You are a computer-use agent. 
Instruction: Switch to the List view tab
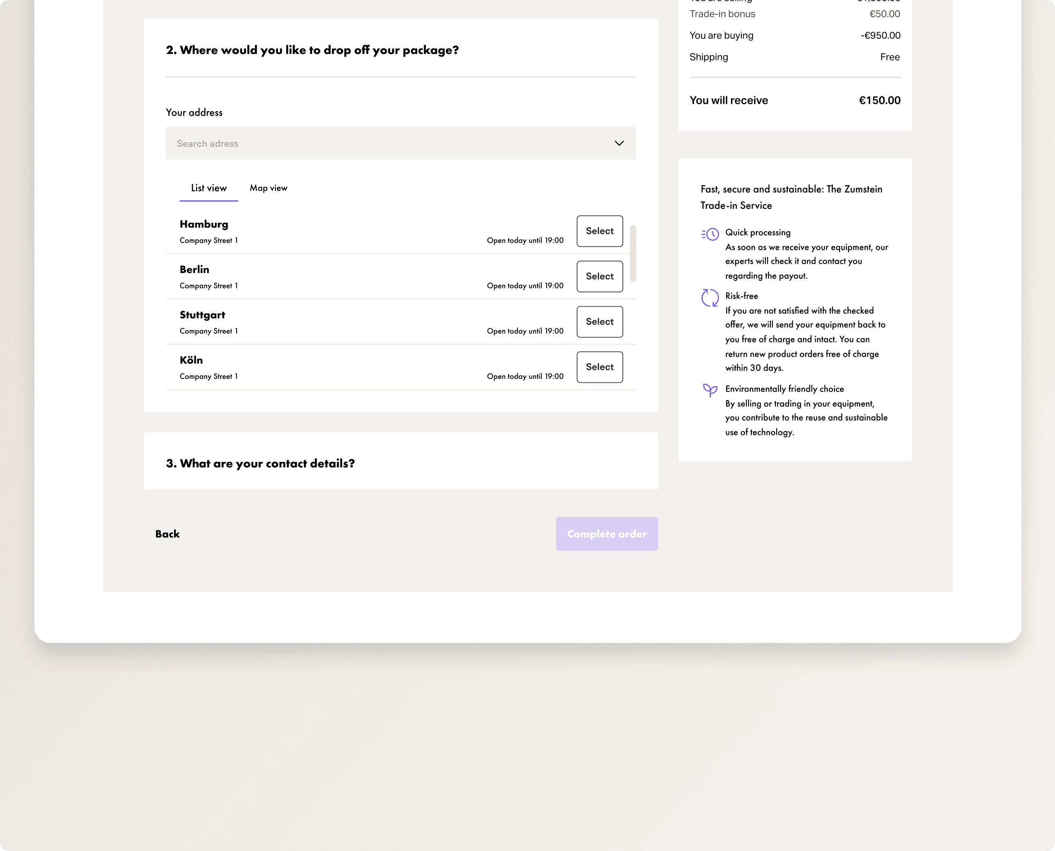pos(209,188)
